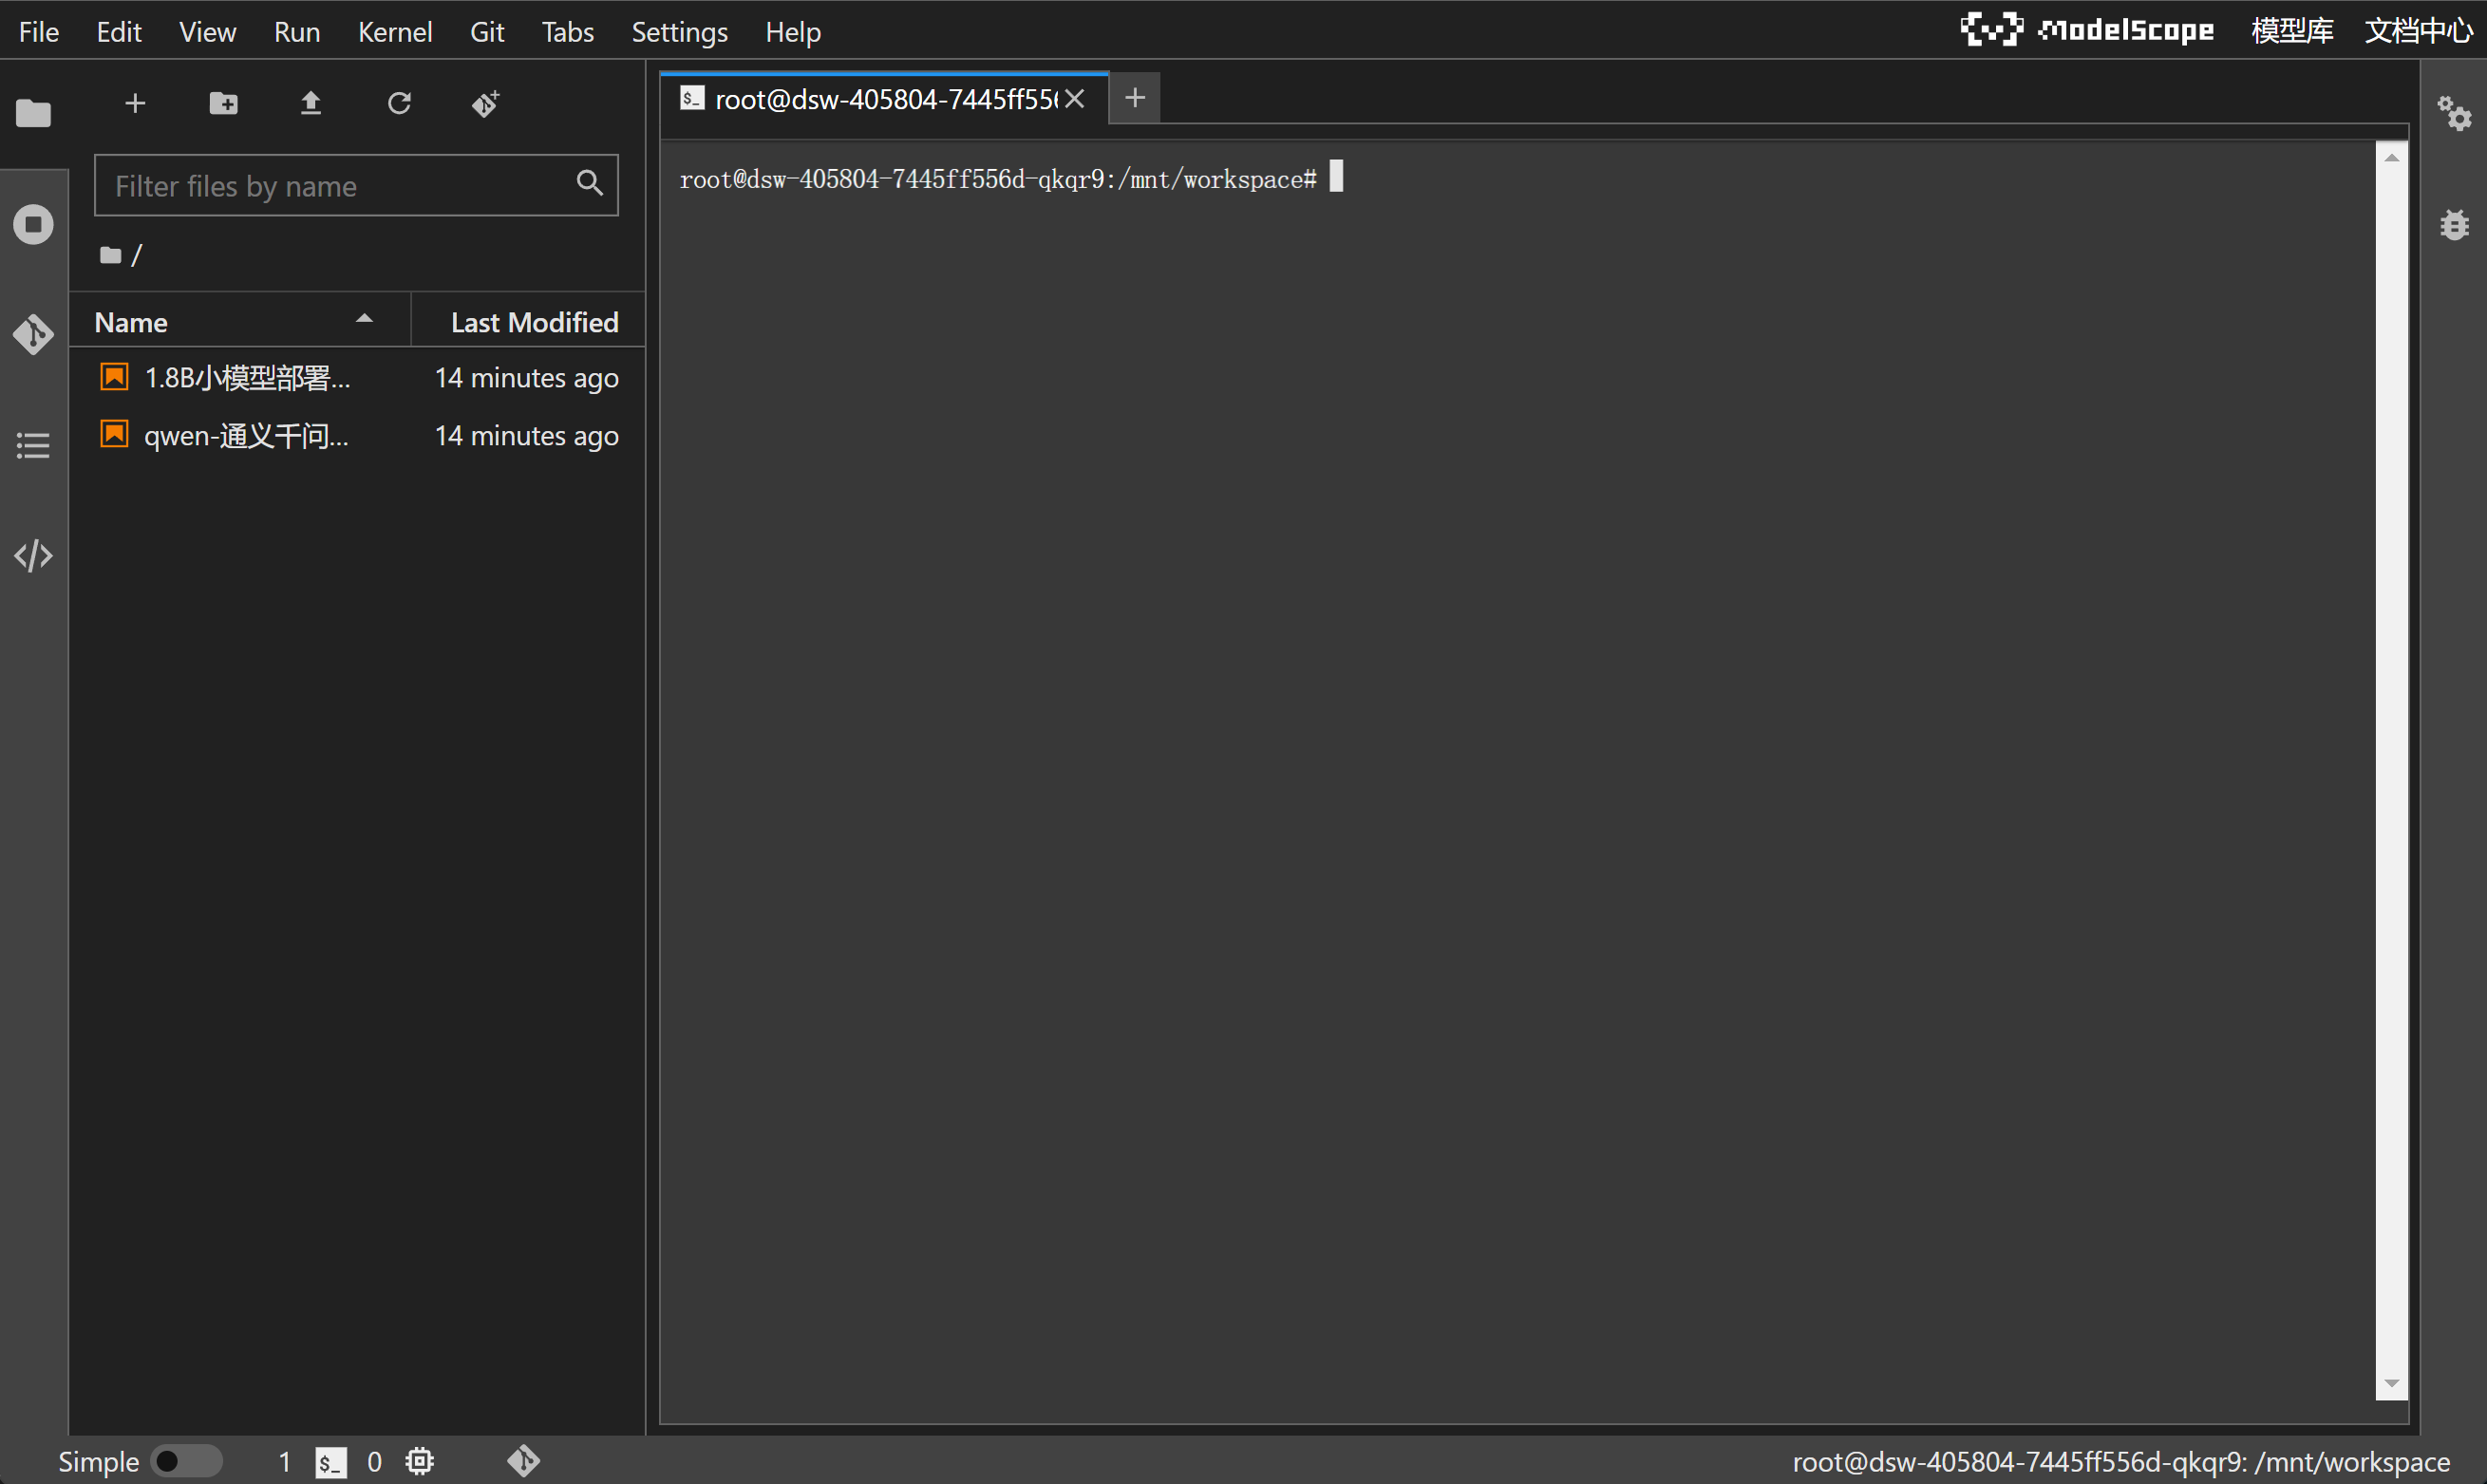This screenshot has width=2487, height=1484.
Task: Open the property inspector gear icon
Action: pyautogui.click(x=2454, y=113)
